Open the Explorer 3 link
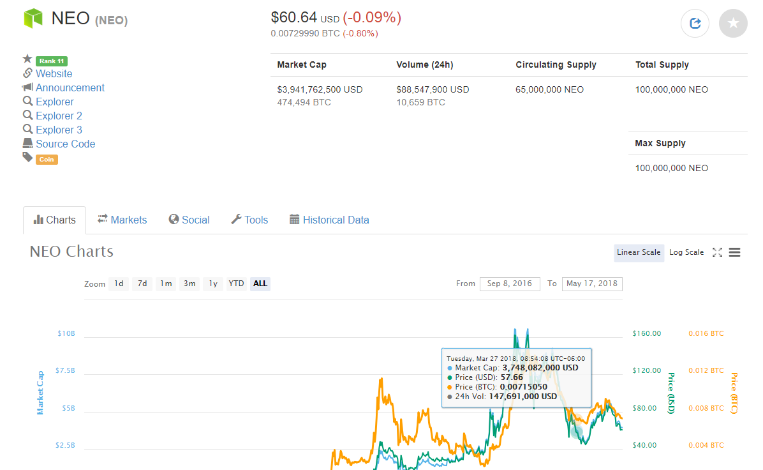 point(59,130)
